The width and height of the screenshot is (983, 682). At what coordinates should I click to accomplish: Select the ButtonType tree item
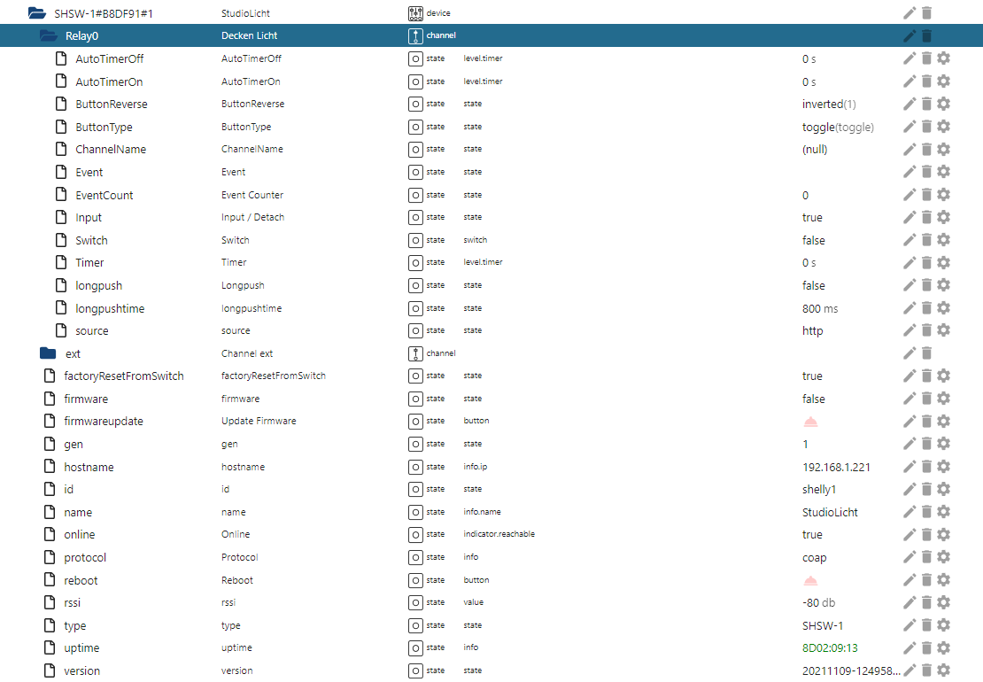[104, 127]
